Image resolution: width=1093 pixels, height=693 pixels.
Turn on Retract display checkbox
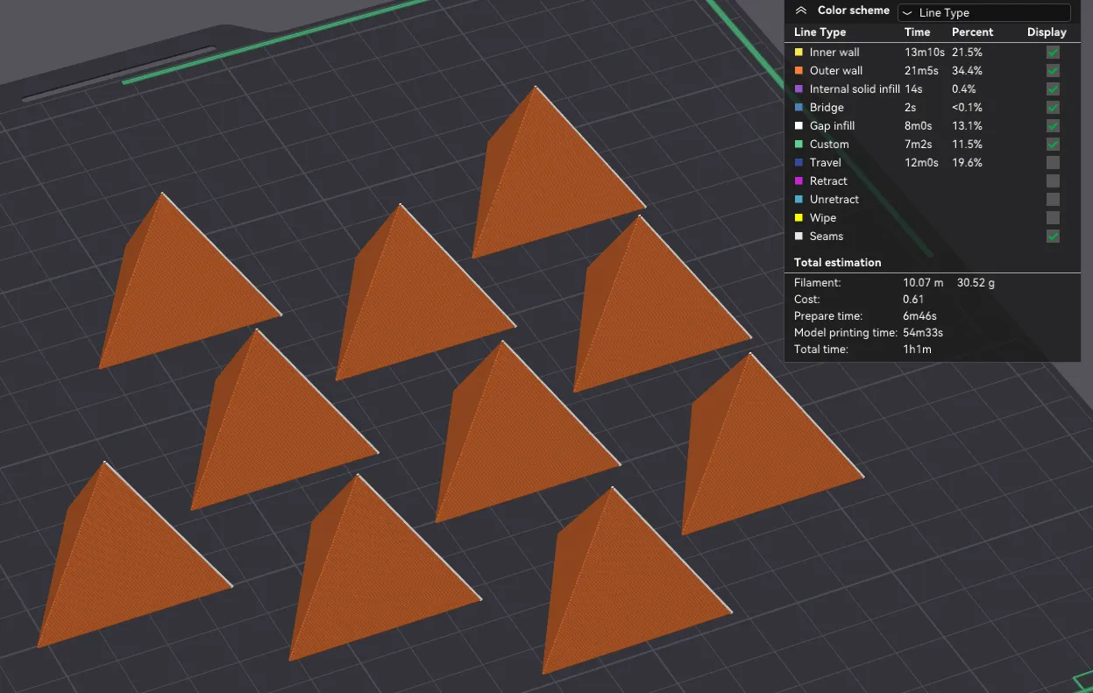(1053, 181)
